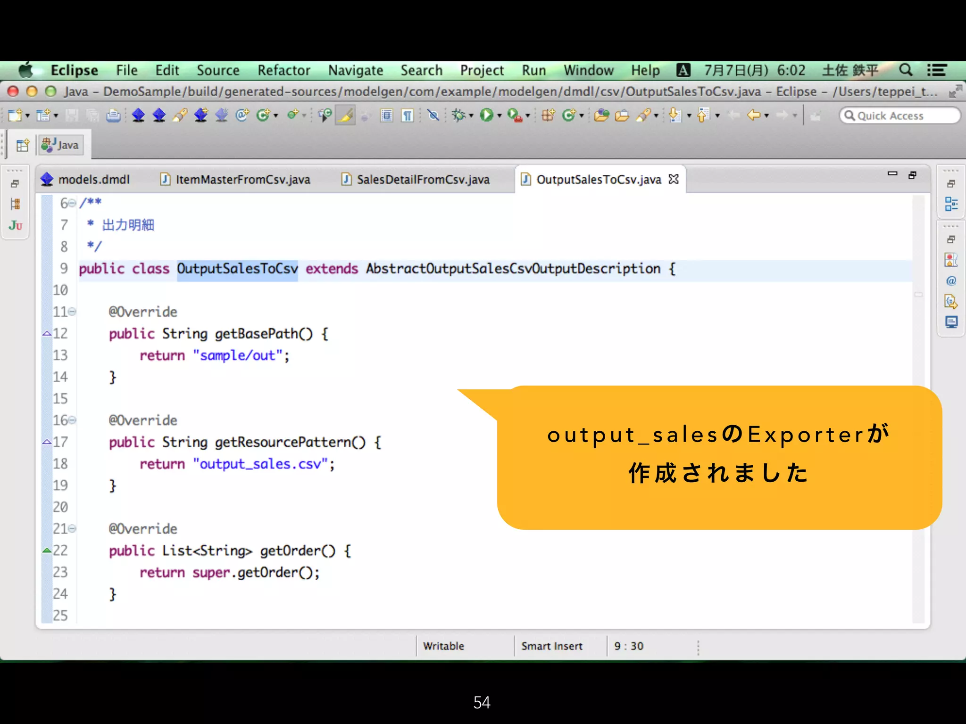Image resolution: width=966 pixels, height=724 pixels.
Task: Toggle Mark Occurrences highlighter
Action: 345,115
